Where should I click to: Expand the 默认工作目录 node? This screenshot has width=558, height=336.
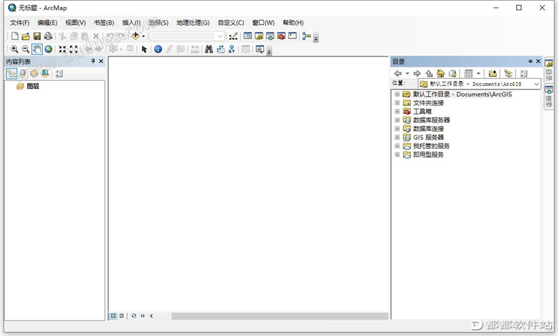(x=397, y=95)
